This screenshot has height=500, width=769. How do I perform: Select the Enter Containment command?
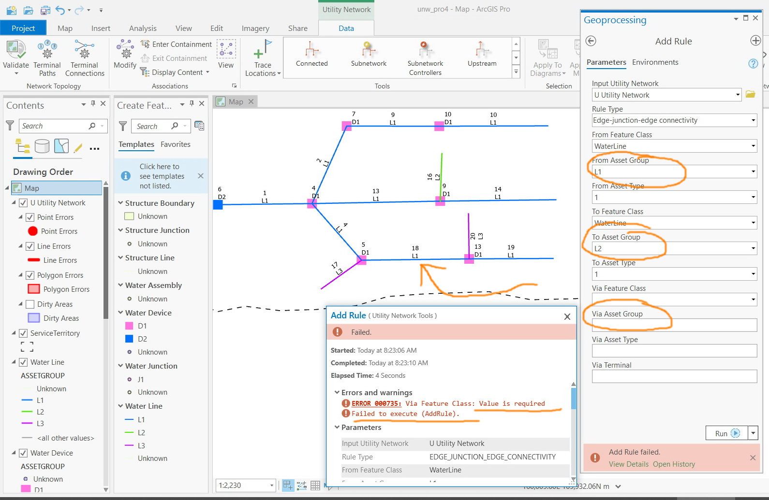point(176,44)
